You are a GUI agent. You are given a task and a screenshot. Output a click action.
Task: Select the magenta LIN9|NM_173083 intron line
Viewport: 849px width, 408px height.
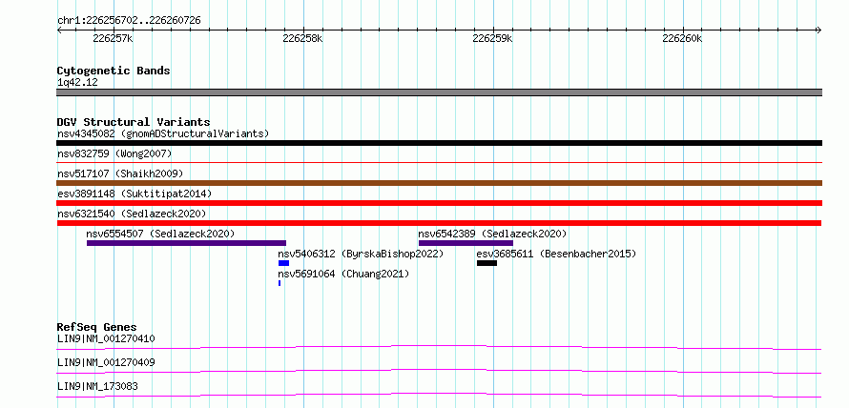click(439, 395)
